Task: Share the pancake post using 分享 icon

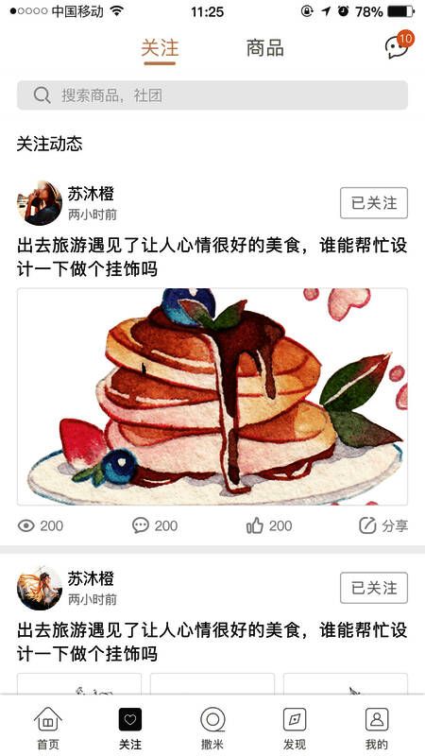Action: point(367,525)
